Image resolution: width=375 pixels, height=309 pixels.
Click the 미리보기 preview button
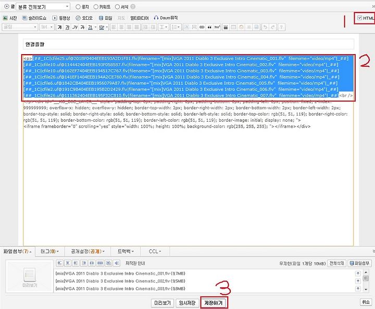[x=162, y=303]
